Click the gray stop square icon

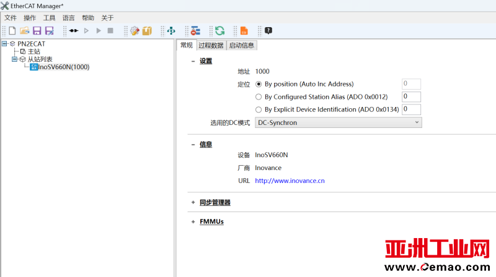click(x=110, y=30)
